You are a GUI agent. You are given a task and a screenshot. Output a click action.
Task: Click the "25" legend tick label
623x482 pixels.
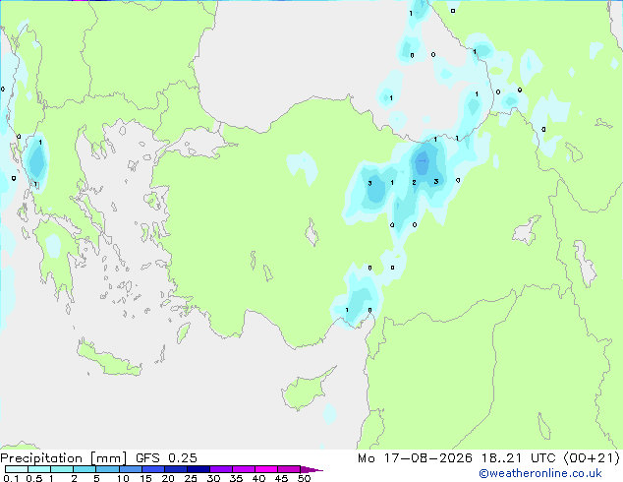pos(191,478)
